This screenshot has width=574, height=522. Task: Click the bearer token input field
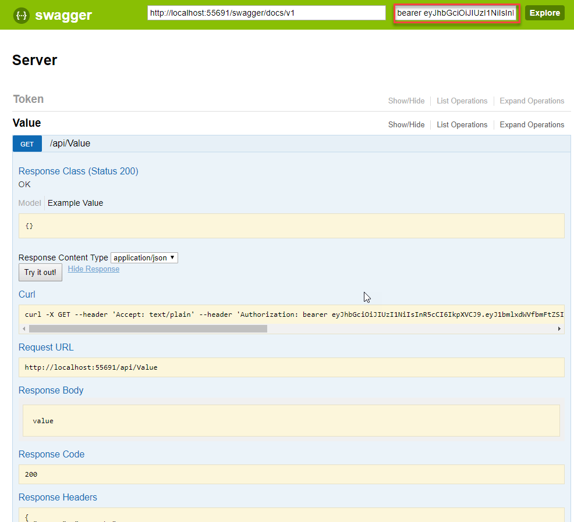(456, 12)
